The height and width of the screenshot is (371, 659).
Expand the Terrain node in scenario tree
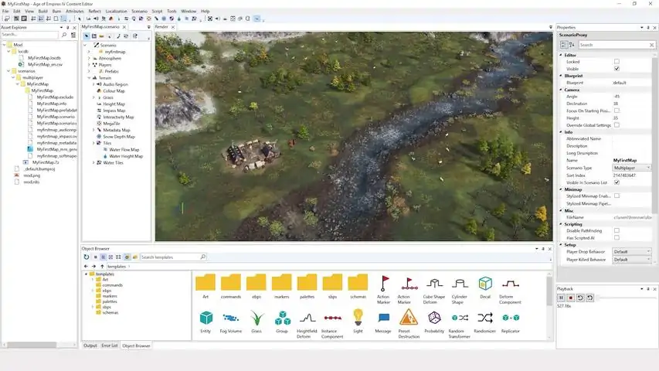[89, 78]
